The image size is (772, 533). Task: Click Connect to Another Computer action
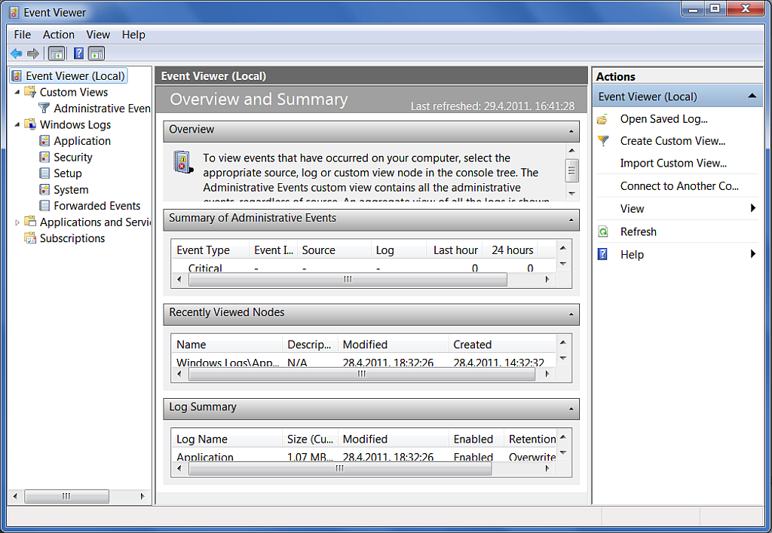point(679,186)
